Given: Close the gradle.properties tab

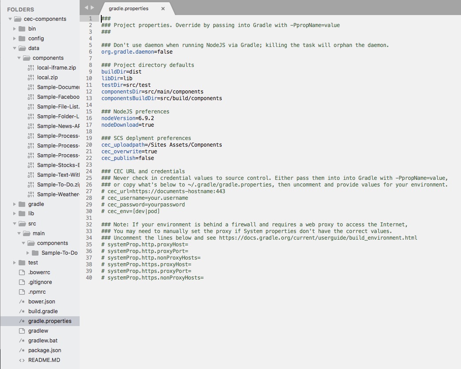Looking at the screenshot, I should tap(163, 8).
